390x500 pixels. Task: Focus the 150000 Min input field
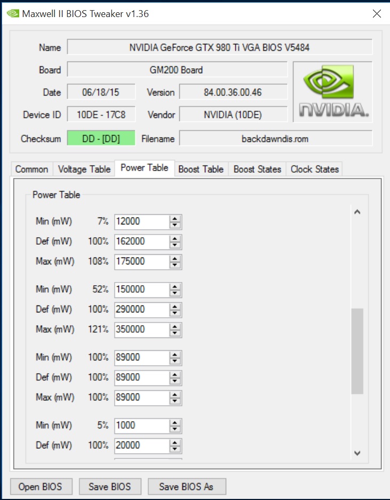(x=142, y=289)
